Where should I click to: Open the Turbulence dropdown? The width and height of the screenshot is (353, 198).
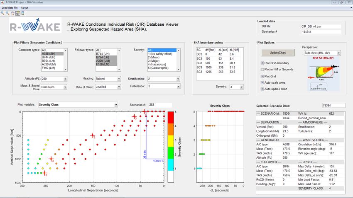click(164, 86)
